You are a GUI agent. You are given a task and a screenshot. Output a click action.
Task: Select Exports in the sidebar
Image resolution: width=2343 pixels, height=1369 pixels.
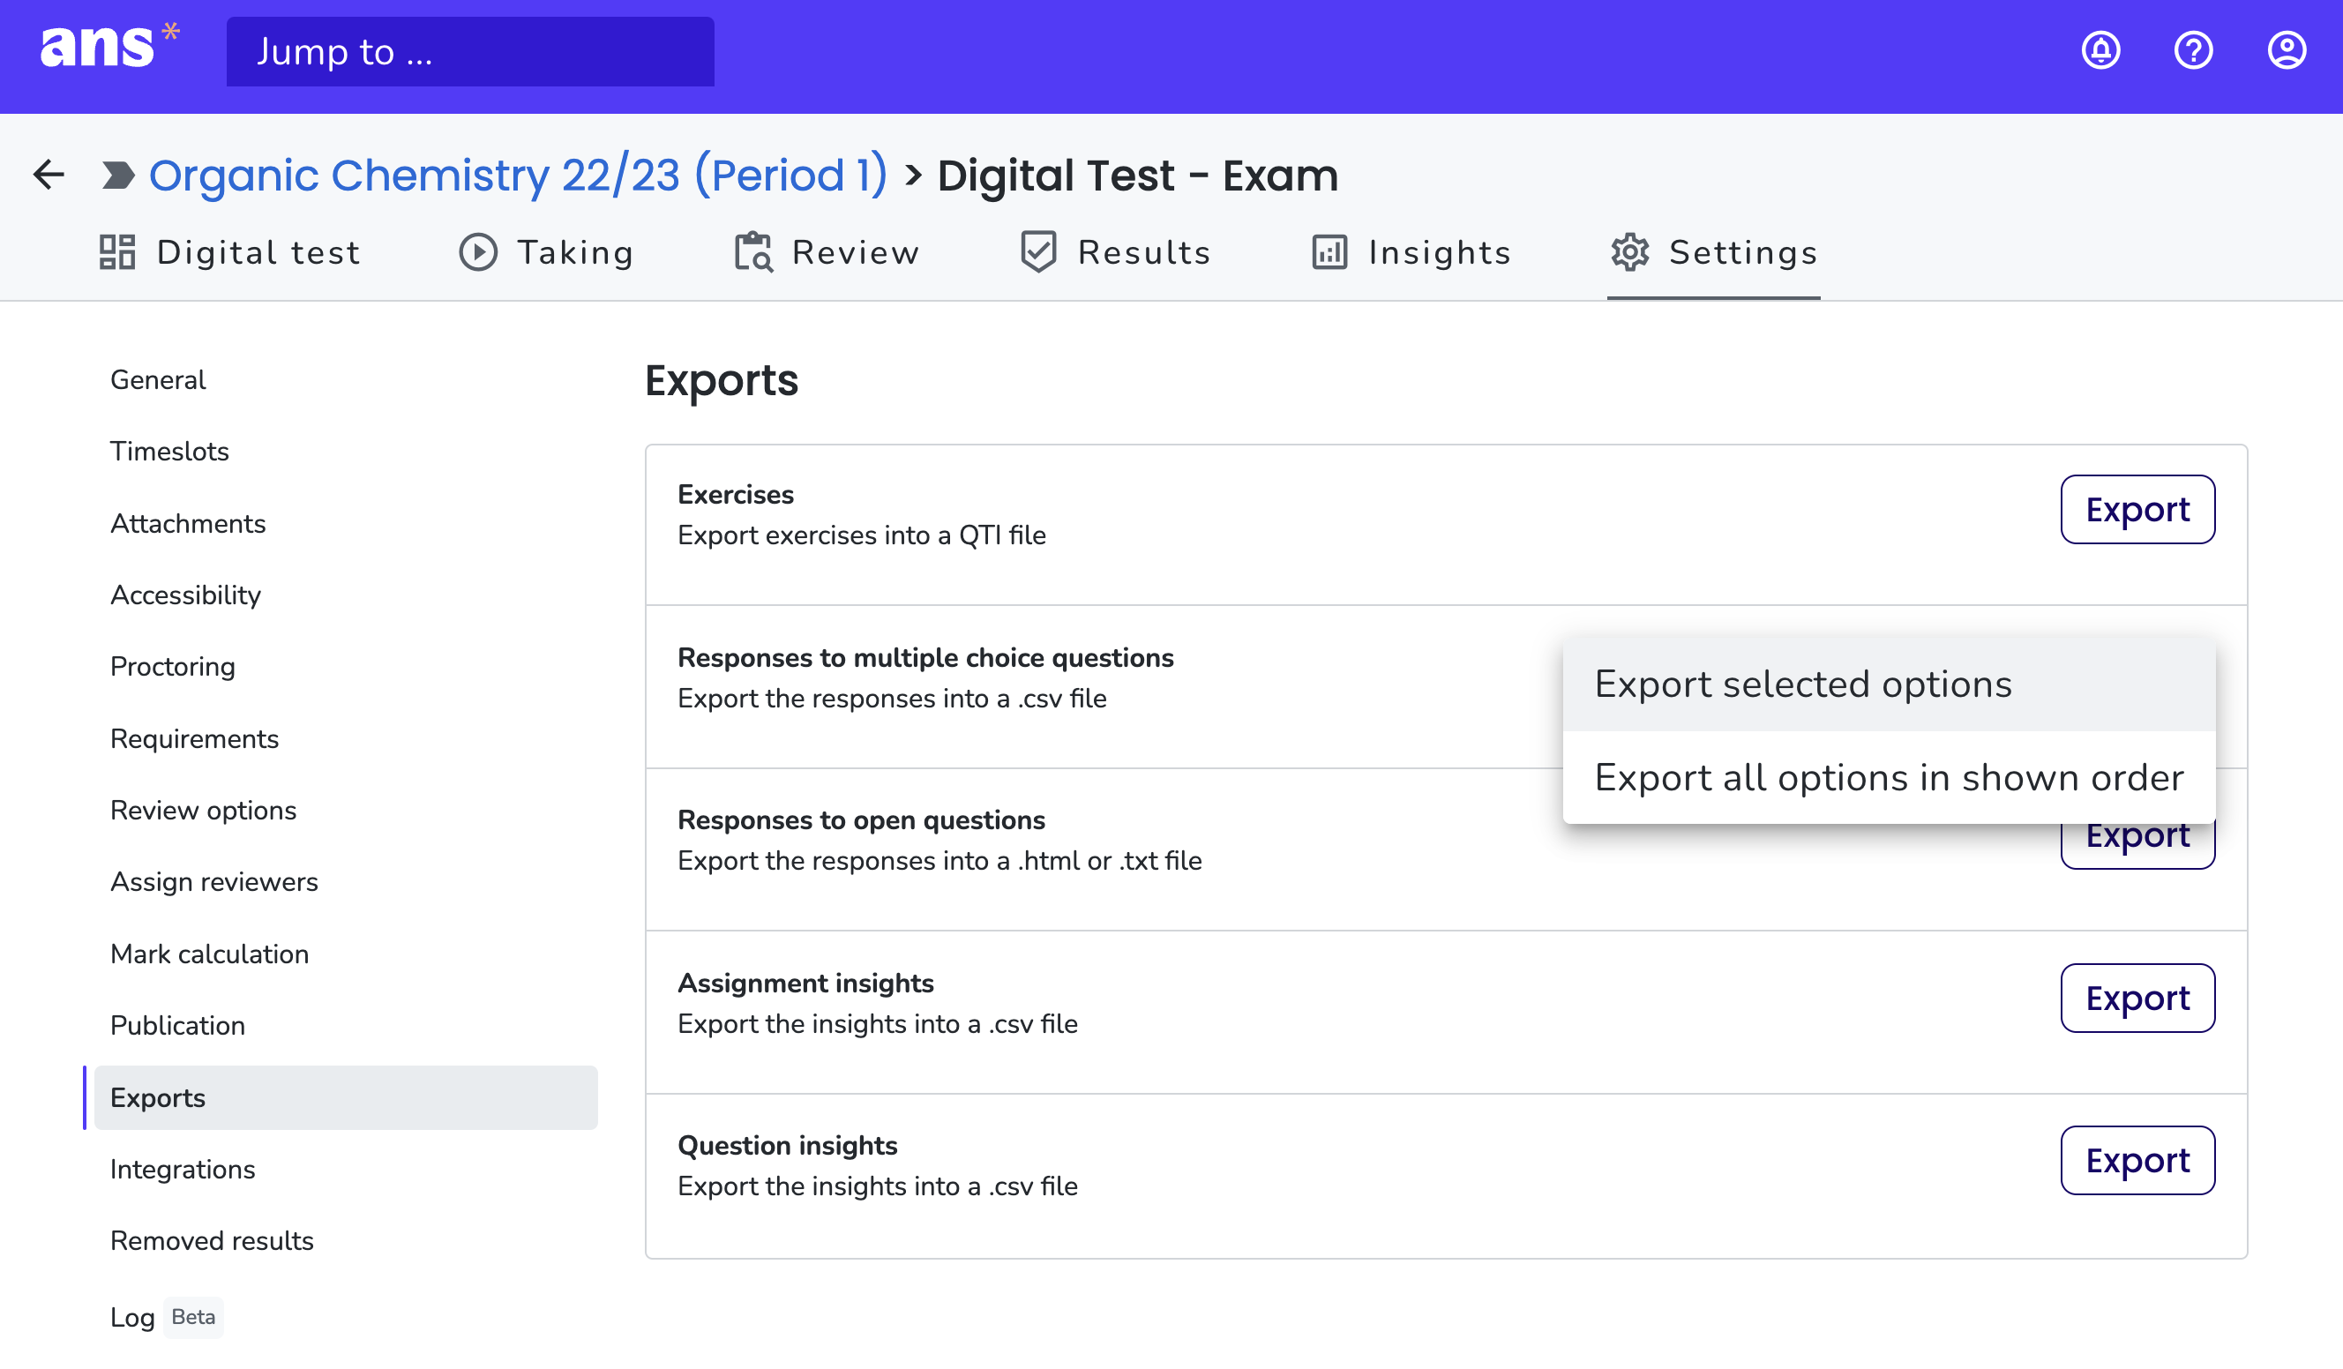(345, 1098)
